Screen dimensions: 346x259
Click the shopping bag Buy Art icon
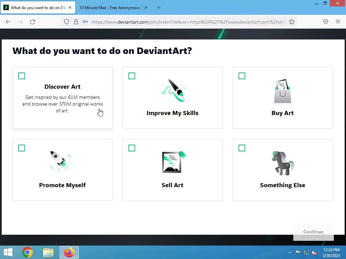(x=283, y=91)
